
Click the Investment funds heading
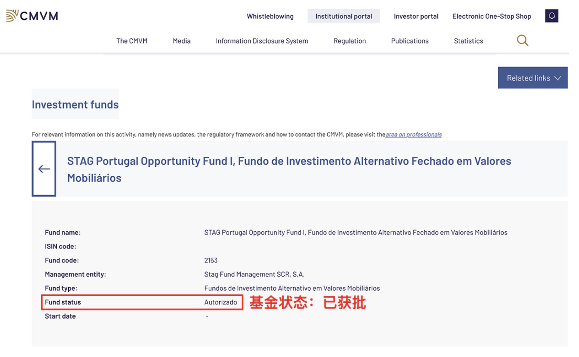[75, 104]
